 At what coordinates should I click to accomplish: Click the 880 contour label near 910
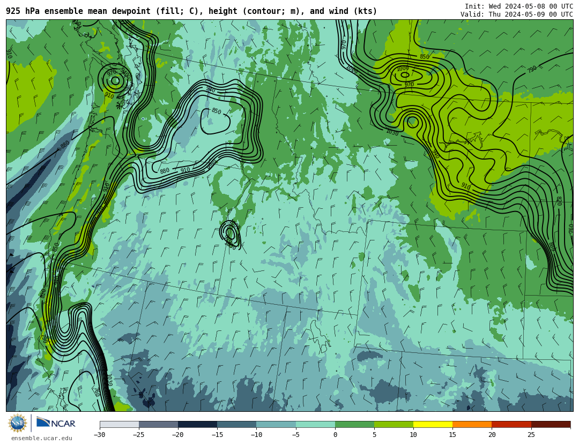point(165,171)
